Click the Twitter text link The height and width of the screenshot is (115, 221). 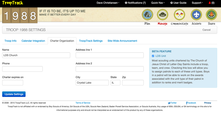(x=173, y=103)
